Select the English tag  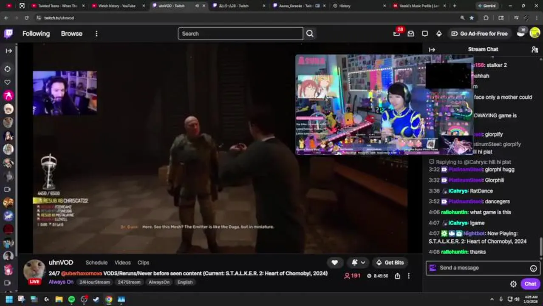coord(185,282)
